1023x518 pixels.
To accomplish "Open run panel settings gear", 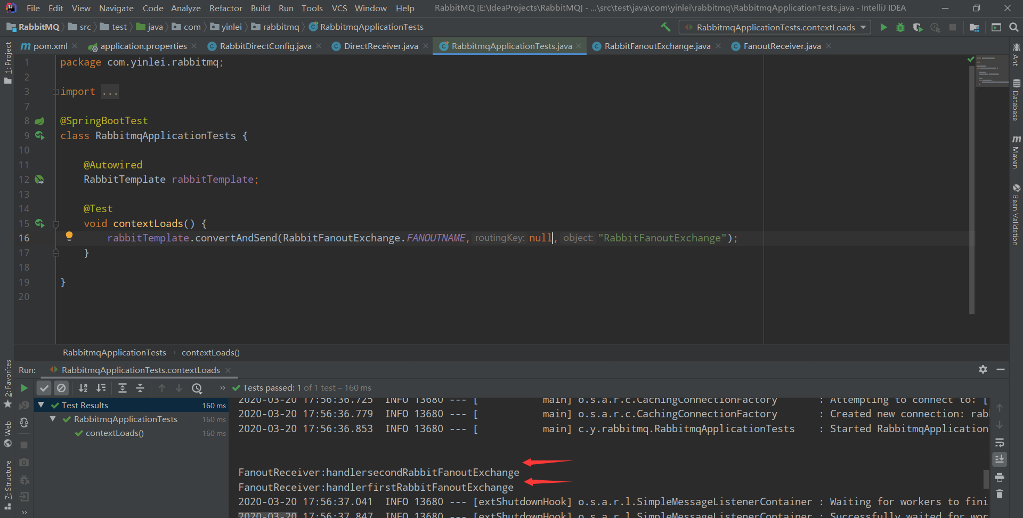I will [983, 369].
